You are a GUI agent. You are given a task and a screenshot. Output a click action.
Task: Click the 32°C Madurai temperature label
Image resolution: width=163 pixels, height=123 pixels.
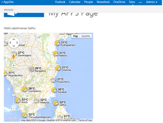click(x=44, y=100)
